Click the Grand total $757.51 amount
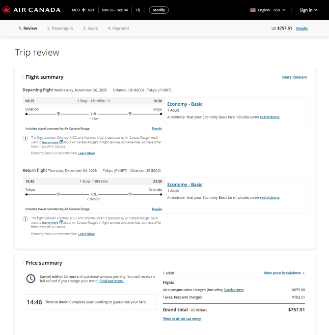Screen dimensions: 329x335 (297, 309)
